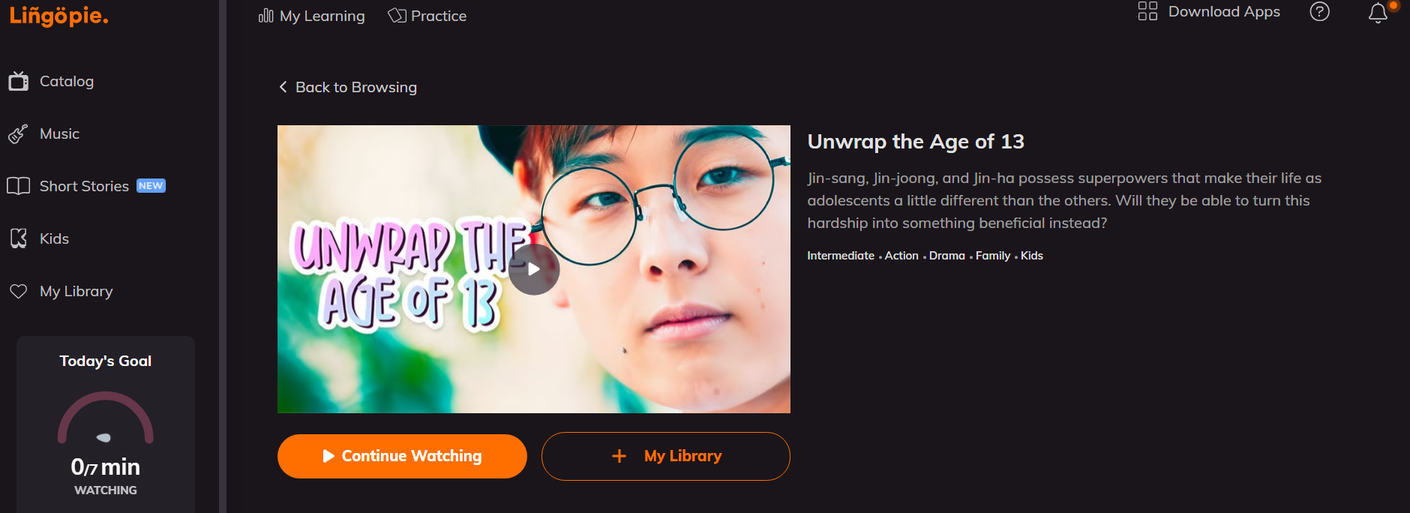1410x513 pixels.
Task: Go back to browsing with the chevron
Action: pyautogui.click(x=283, y=87)
